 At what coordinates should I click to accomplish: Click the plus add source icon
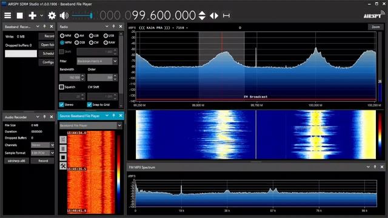pyautogui.click(x=32, y=16)
